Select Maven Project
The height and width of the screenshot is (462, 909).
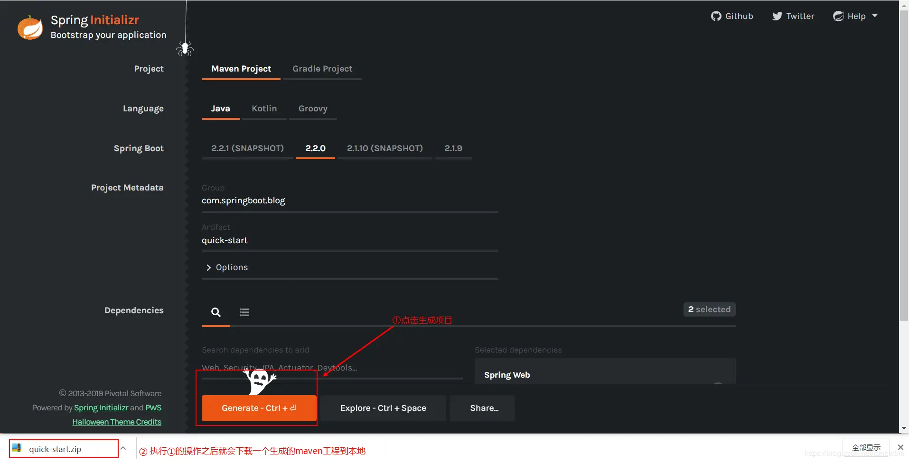[x=241, y=69]
